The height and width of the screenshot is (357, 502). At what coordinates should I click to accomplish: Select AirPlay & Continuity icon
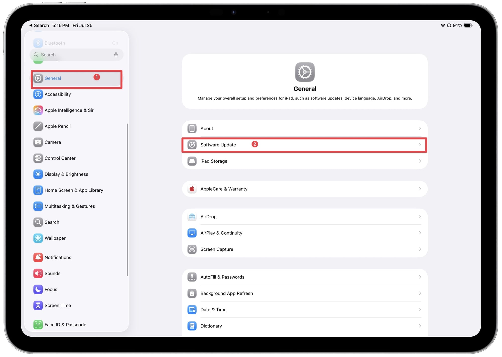click(x=192, y=233)
